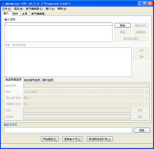Click the 开始混流(R) button
Viewport: 154px width, 149px height.
[50, 139]
